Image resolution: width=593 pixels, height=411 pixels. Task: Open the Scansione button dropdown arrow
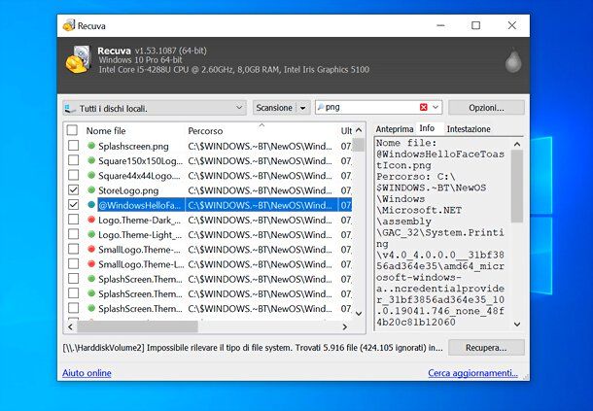coord(303,108)
